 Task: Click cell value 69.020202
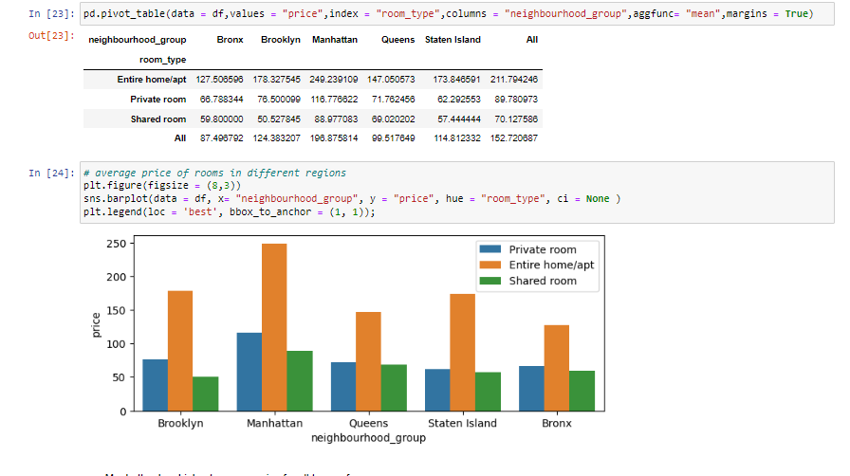[394, 119]
